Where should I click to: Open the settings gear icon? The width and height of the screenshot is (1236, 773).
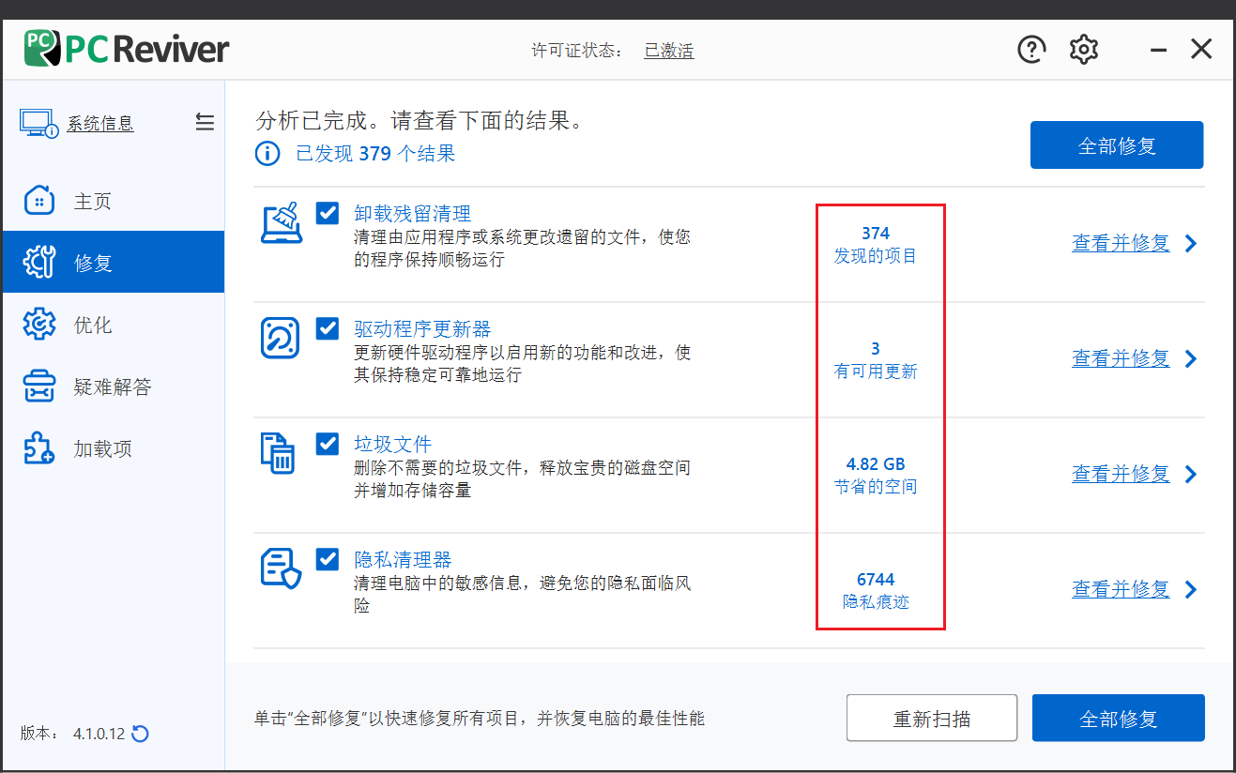(1084, 50)
